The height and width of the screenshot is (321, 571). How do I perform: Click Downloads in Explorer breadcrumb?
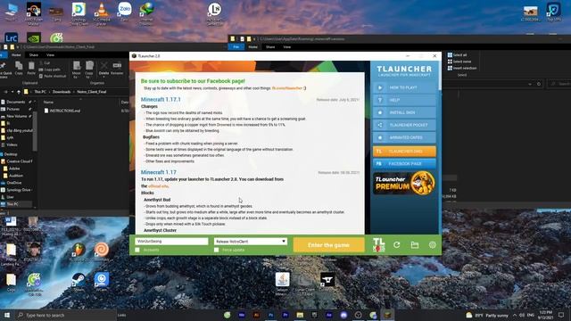click(62, 92)
